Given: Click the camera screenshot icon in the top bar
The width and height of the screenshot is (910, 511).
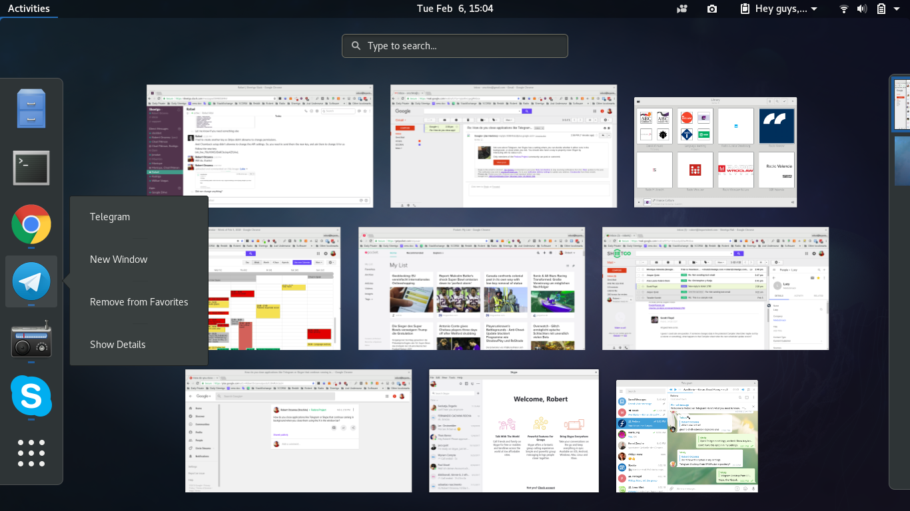Looking at the screenshot, I should [711, 9].
